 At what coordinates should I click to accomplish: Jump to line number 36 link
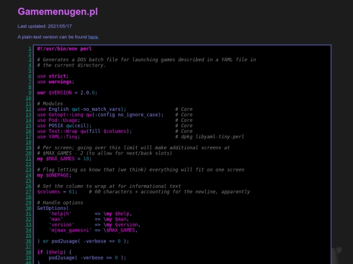tap(28, 241)
